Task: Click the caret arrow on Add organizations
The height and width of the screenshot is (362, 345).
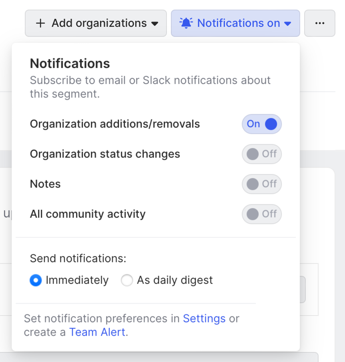Action: tap(155, 24)
